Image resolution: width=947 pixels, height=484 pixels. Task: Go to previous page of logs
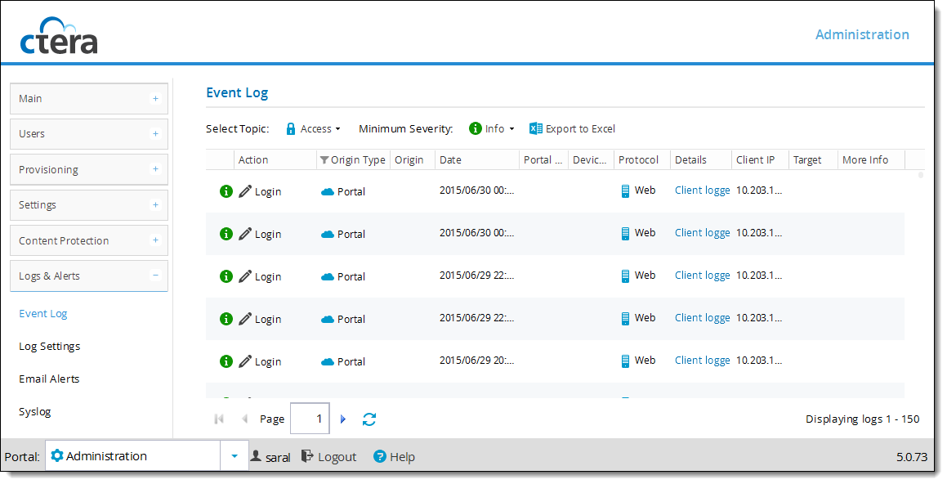pos(244,419)
